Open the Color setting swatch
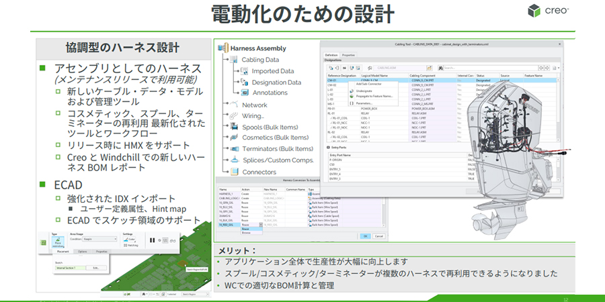Viewport: 605px width, 302px height. 130,240
